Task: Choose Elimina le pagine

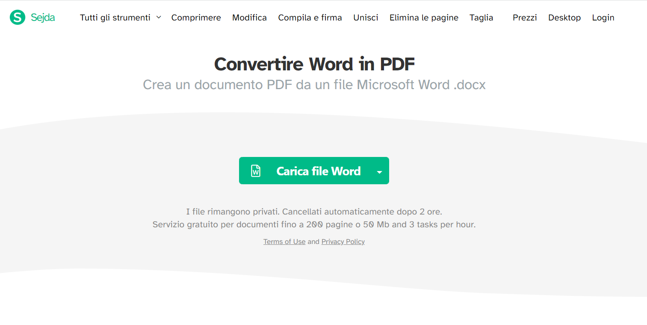Action: point(424,17)
